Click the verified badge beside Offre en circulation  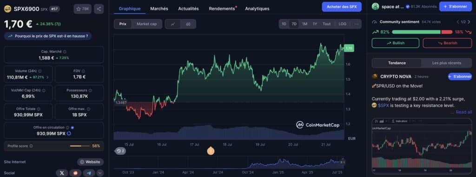72,128
